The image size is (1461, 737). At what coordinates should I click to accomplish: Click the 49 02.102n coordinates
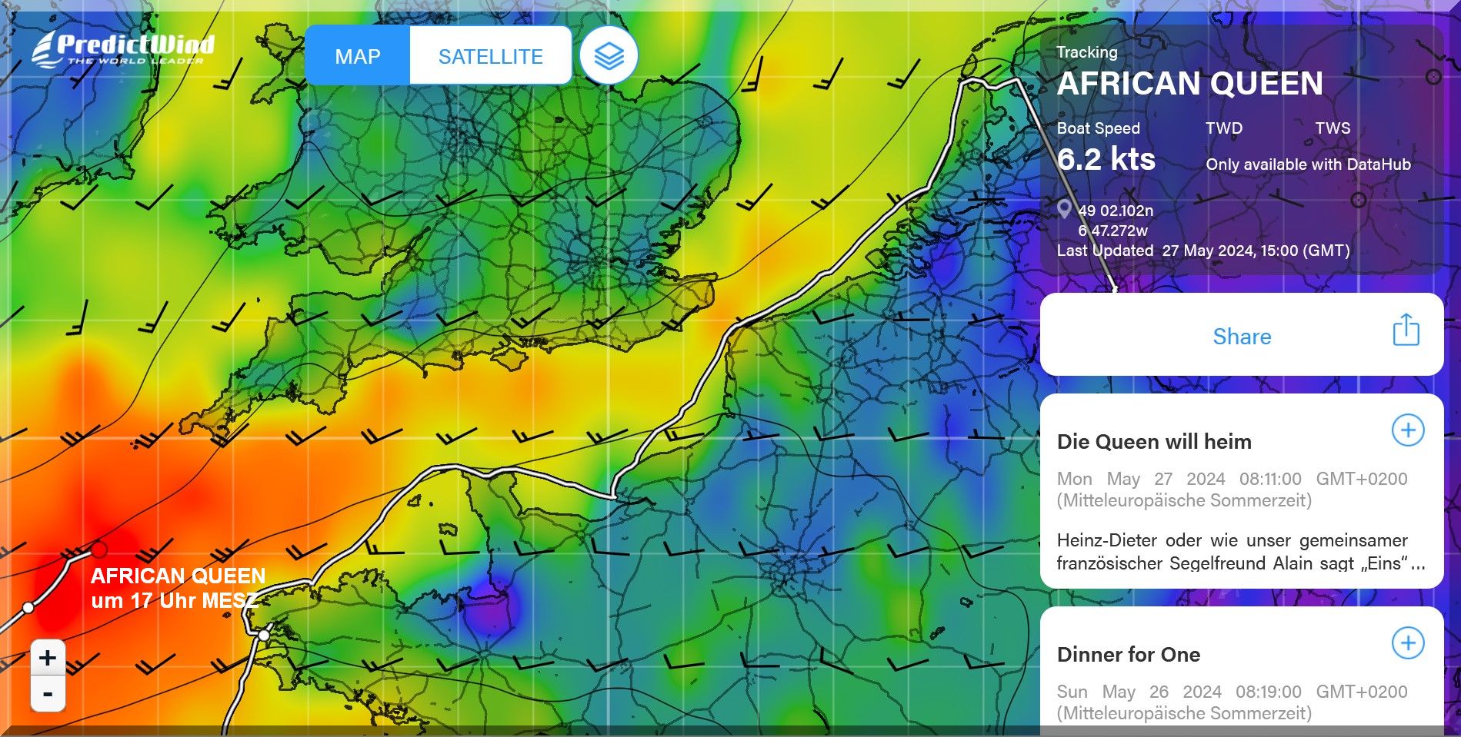coord(1116,211)
